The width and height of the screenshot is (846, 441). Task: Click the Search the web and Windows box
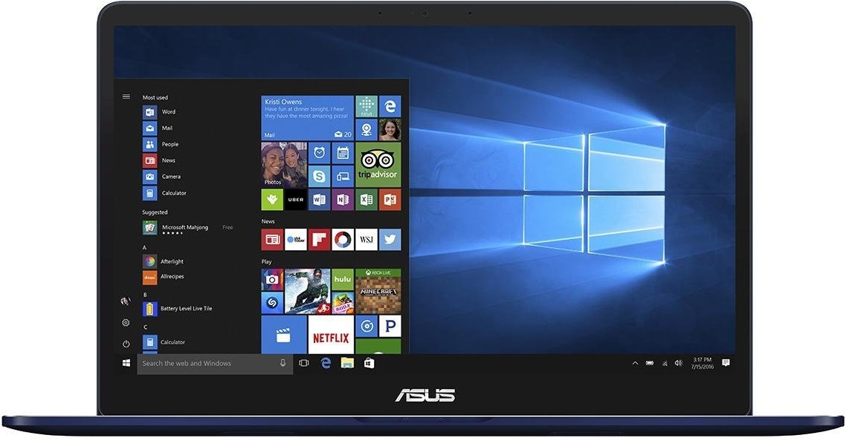[208, 363]
